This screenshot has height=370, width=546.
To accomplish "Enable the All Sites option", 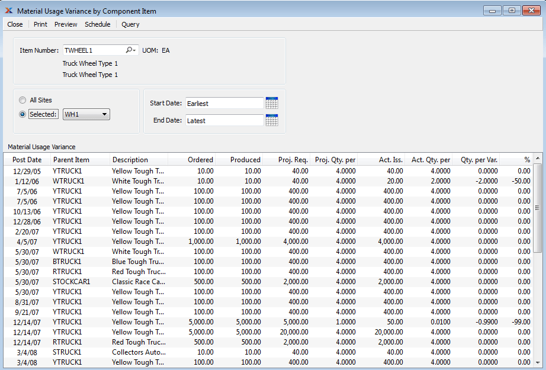I will tap(22, 100).
